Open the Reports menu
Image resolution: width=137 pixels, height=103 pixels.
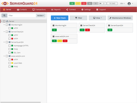(56, 9)
